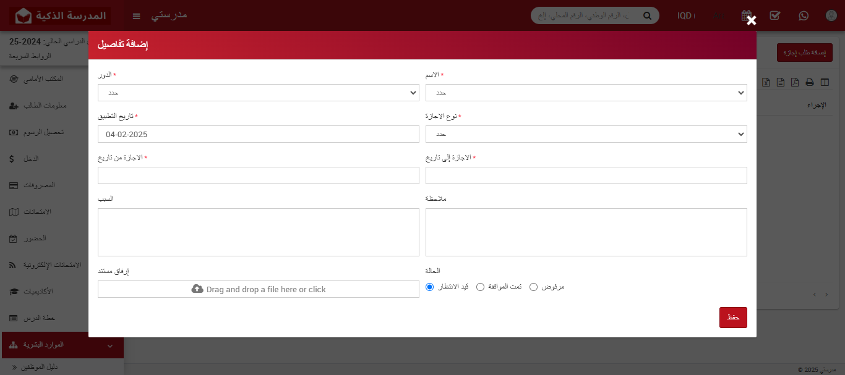Open the الدور dropdown
Image resolution: width=845 pixels, height=375 pixels.
[x=259, y=93]
